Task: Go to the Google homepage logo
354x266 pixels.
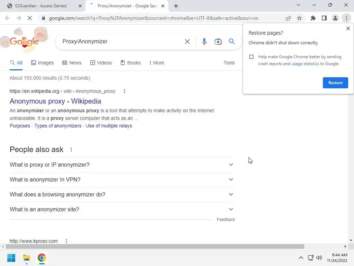Action: click(x=24, y=42)
